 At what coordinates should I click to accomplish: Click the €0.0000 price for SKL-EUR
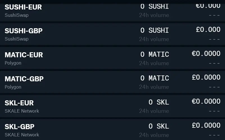(206, 101)
